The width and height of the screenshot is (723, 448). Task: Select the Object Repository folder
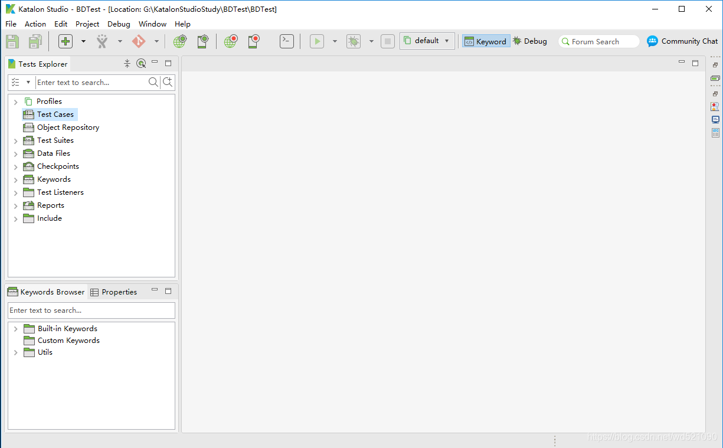(x=61, y=127)
